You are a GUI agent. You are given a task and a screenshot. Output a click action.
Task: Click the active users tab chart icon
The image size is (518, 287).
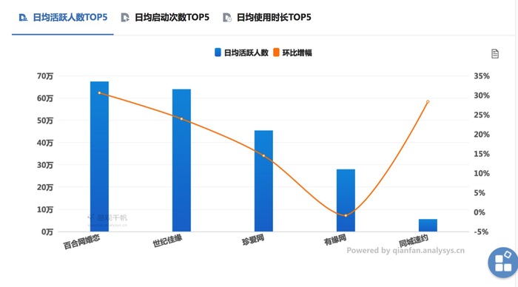23,18
